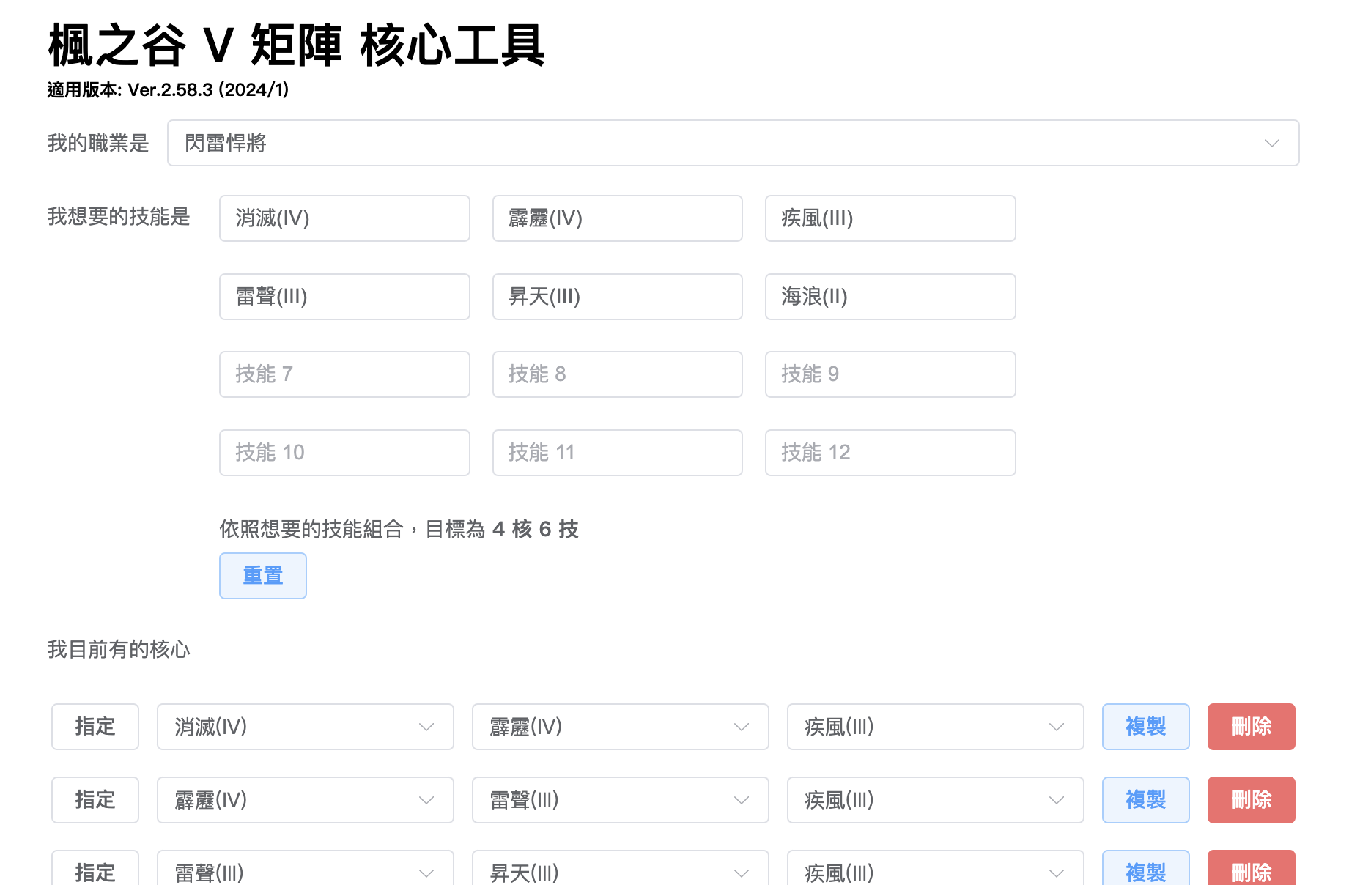Click 複製 for the second core row
The image size is (1360, 885).
click(1146, 800)
